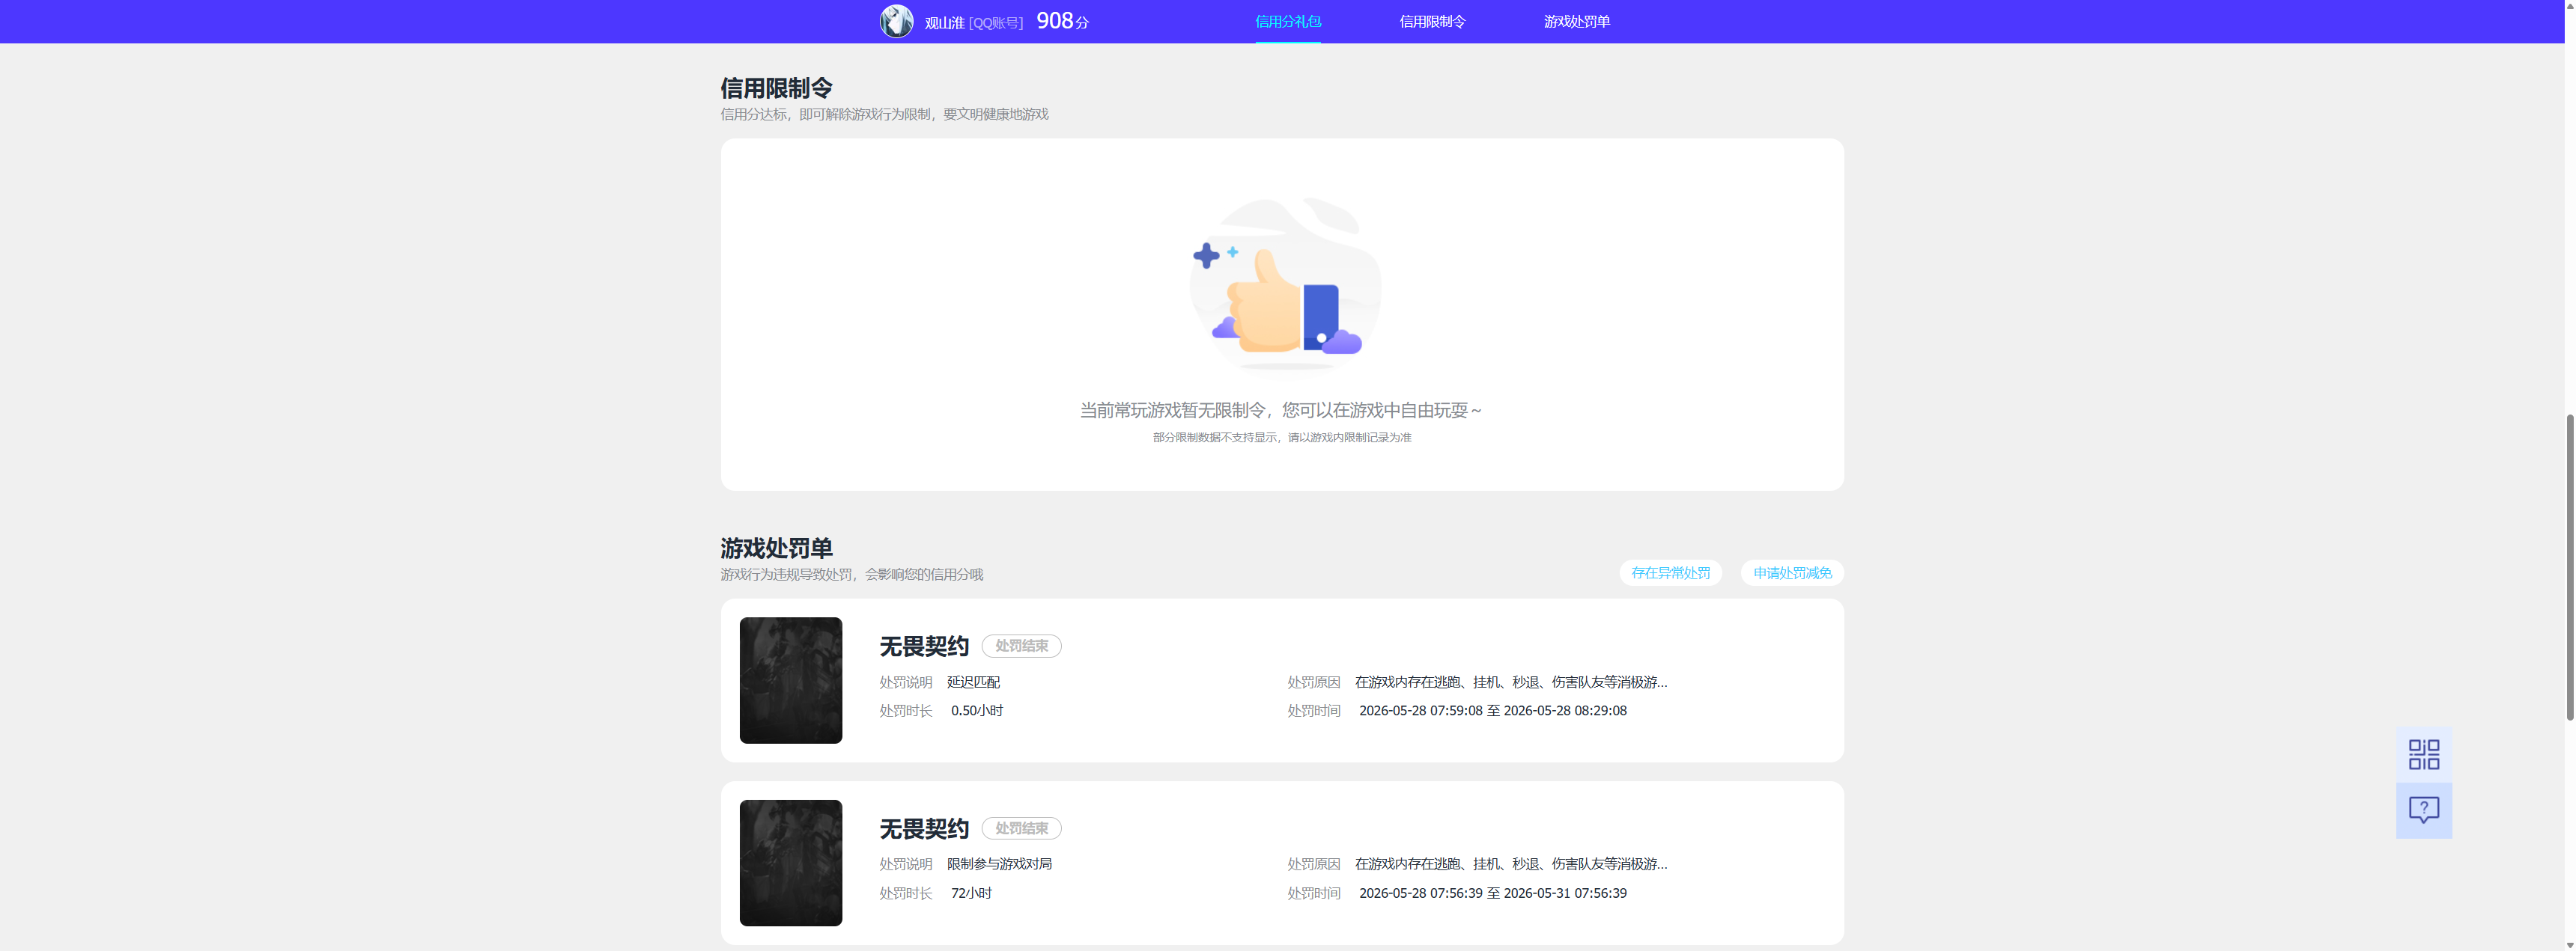Click the user avatar in header
The height and width of the screenshot is (951, 2576).
(896, 21)
